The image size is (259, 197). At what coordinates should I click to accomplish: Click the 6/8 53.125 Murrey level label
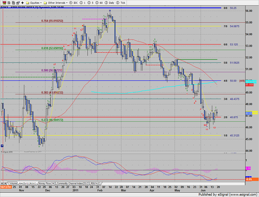click(231, 45)
